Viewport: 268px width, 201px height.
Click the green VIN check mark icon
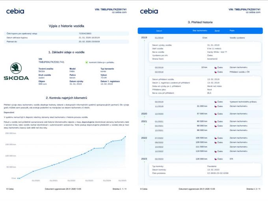point(87,62)
